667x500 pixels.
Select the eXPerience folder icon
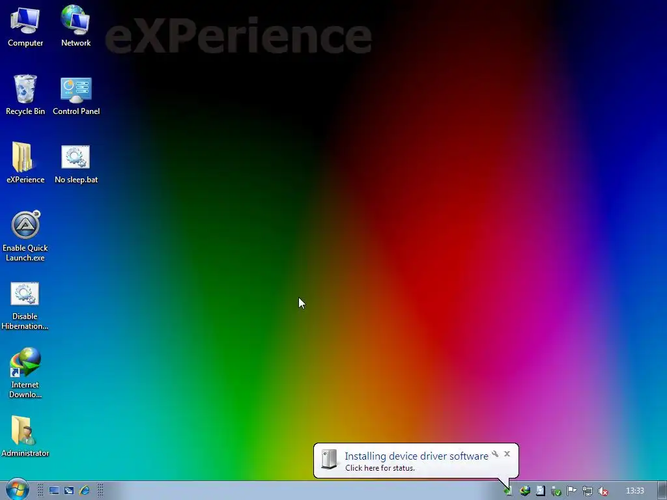25,163
